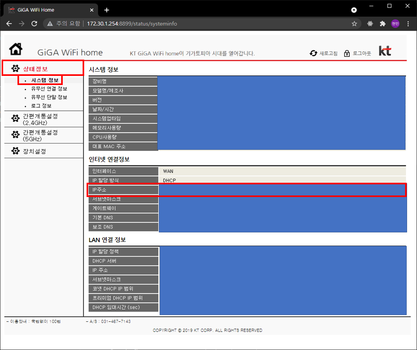The image size is (417, 350).
Task: Select the 시스템 정보 submenu item
Action: pyautogui.click(x=44, y=80)
